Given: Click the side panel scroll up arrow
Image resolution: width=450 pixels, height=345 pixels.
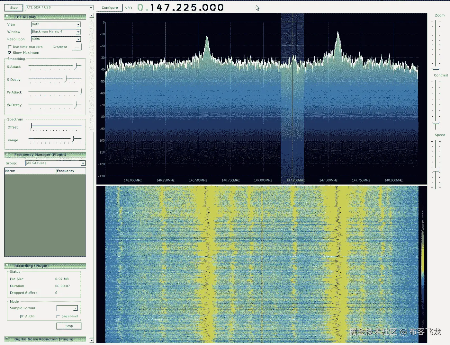Looking at the screenshot, I should tap(92, 16).
